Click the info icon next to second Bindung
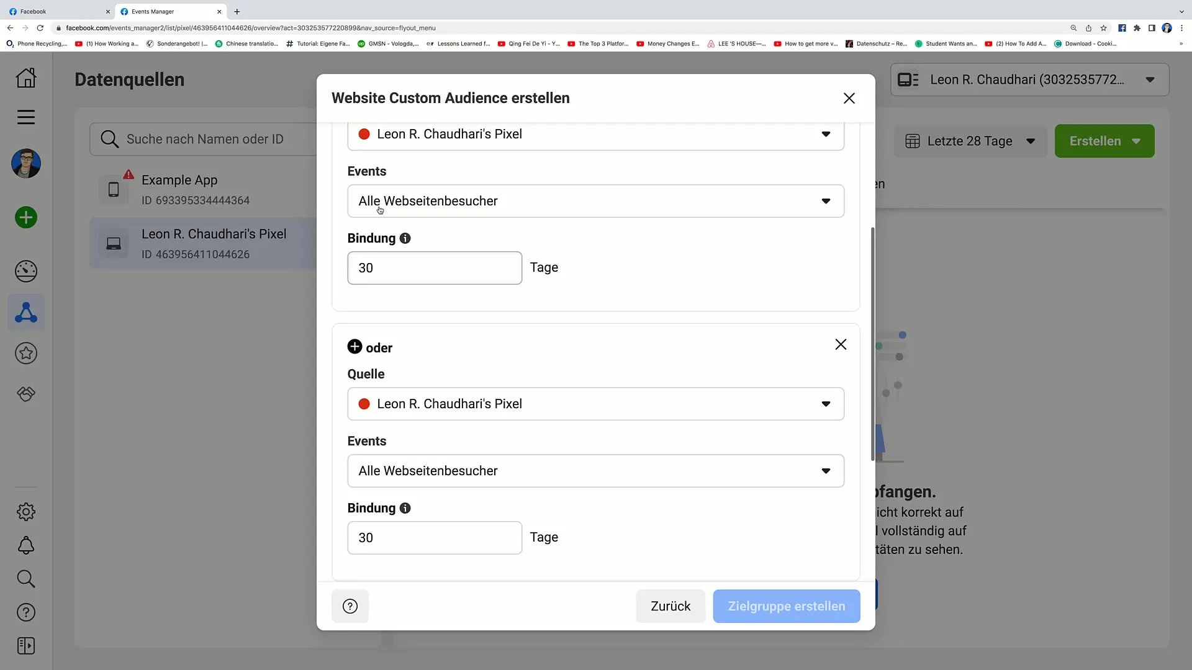Image resolution: width=1192 pixels, height=670 pixels. click(x=405, y=508)
